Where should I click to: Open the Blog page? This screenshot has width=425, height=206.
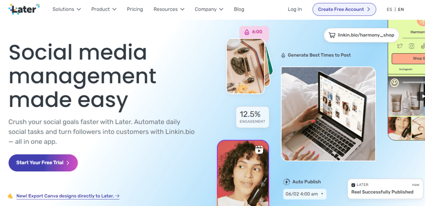tap(239, 9)
